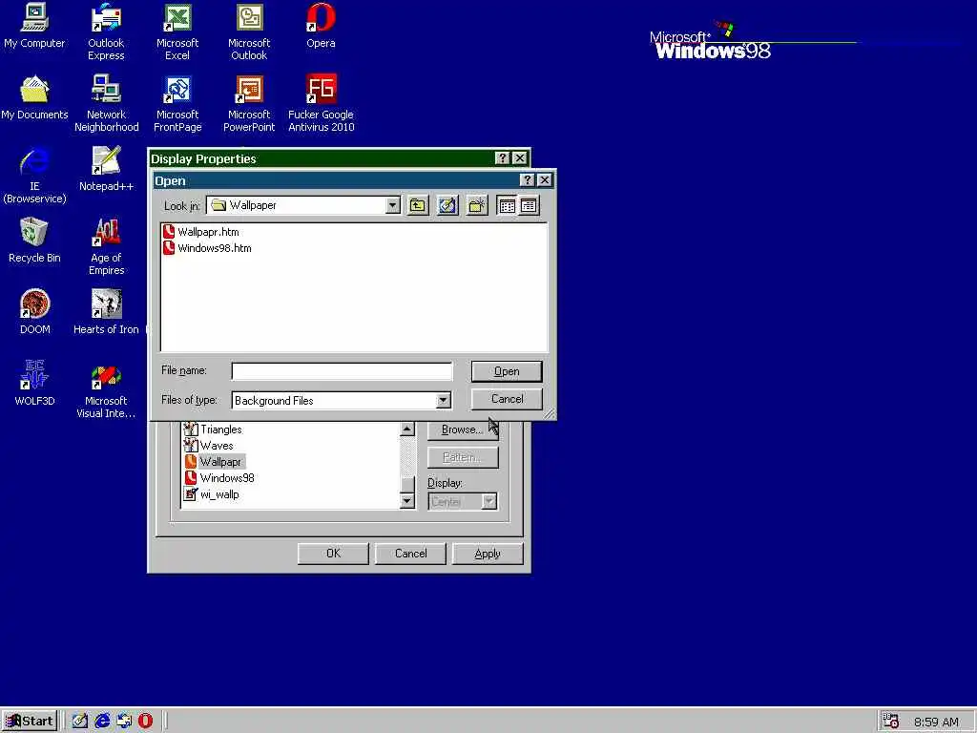Click Open button in Open dialog
This screenshot has height=733, width=977.
coord(507,371)
